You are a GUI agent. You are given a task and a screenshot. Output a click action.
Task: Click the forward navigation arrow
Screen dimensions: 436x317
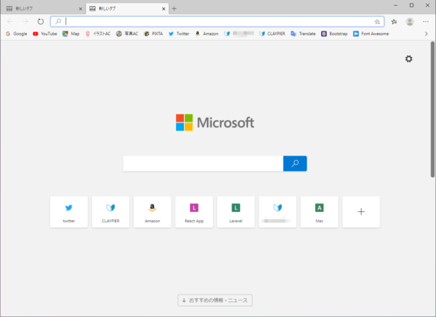tap(26, 21)
